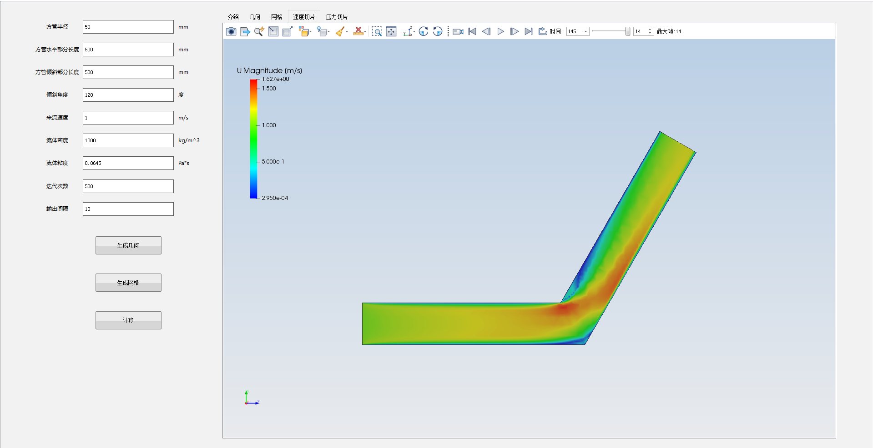Jump to the first animation frame
This screenshot has height=448, width=873.
[472, 31]
